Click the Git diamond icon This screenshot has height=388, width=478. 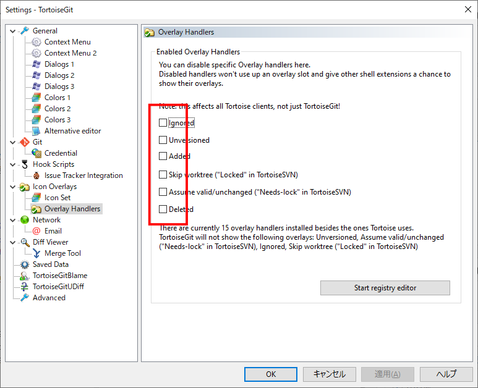(25, 142)
